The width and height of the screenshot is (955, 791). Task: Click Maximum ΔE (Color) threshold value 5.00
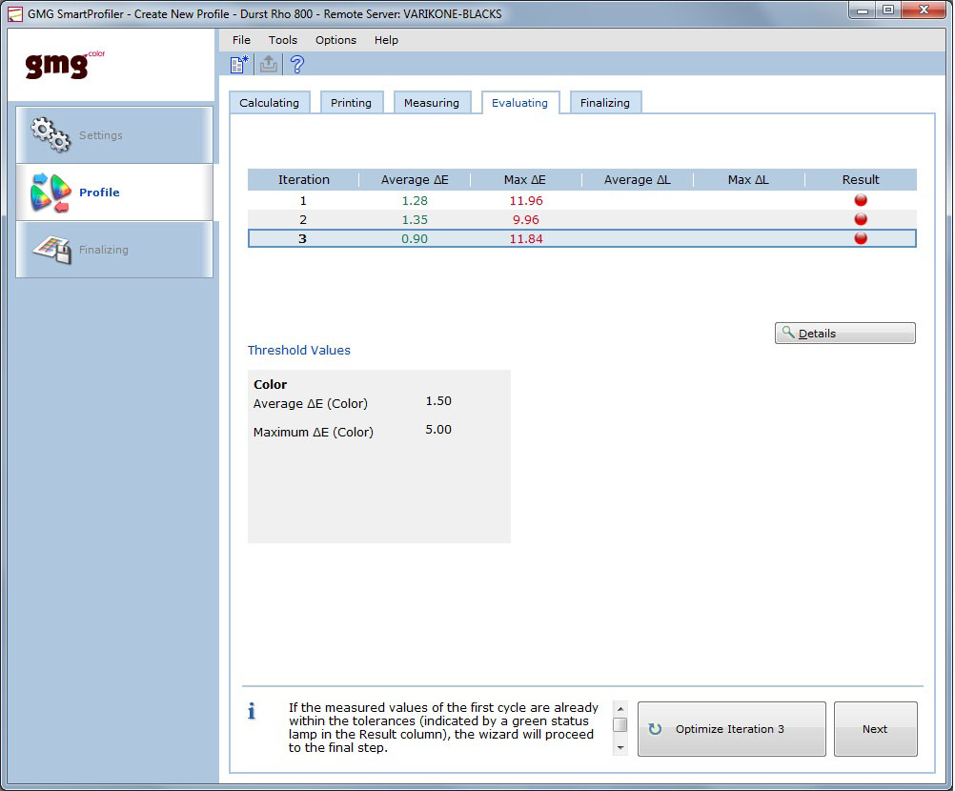tap(438, 429)
